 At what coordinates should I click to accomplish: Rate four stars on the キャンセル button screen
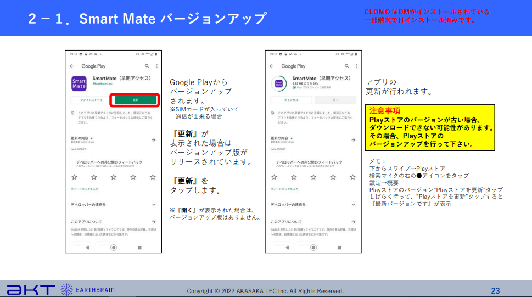tap(333, 177)
